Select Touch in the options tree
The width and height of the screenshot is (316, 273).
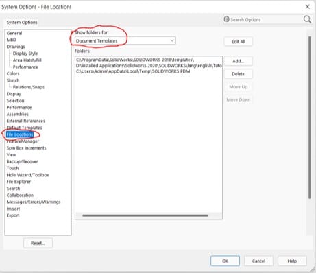[12, 168]
